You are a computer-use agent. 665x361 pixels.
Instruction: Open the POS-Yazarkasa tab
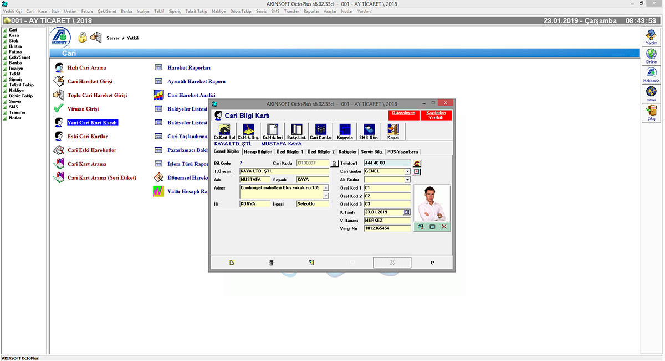[x=403, y=151]
